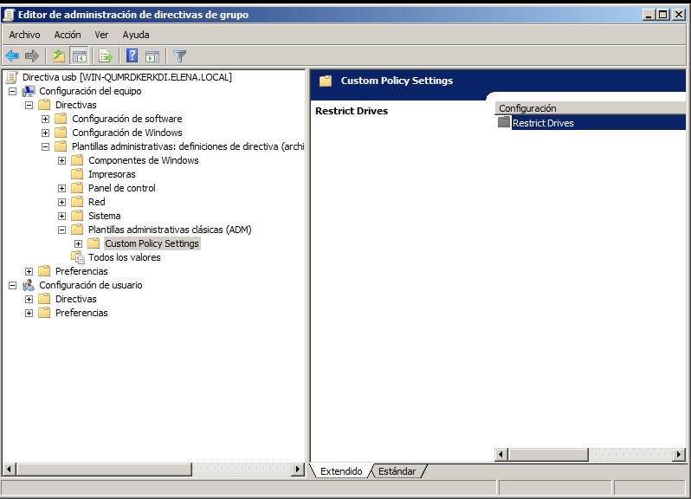Go up one level with folder icon

click(58, 56)
